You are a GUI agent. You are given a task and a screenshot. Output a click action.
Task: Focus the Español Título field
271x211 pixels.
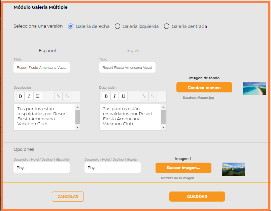[41, 68]
